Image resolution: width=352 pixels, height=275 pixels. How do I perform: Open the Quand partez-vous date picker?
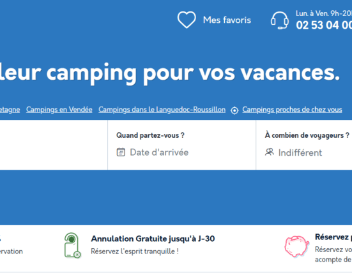(181, 145)
